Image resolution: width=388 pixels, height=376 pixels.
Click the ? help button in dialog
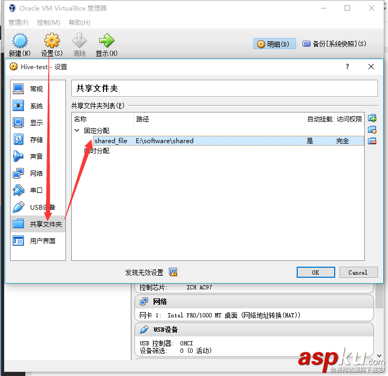pyautogui.click(x=347, y=67)
